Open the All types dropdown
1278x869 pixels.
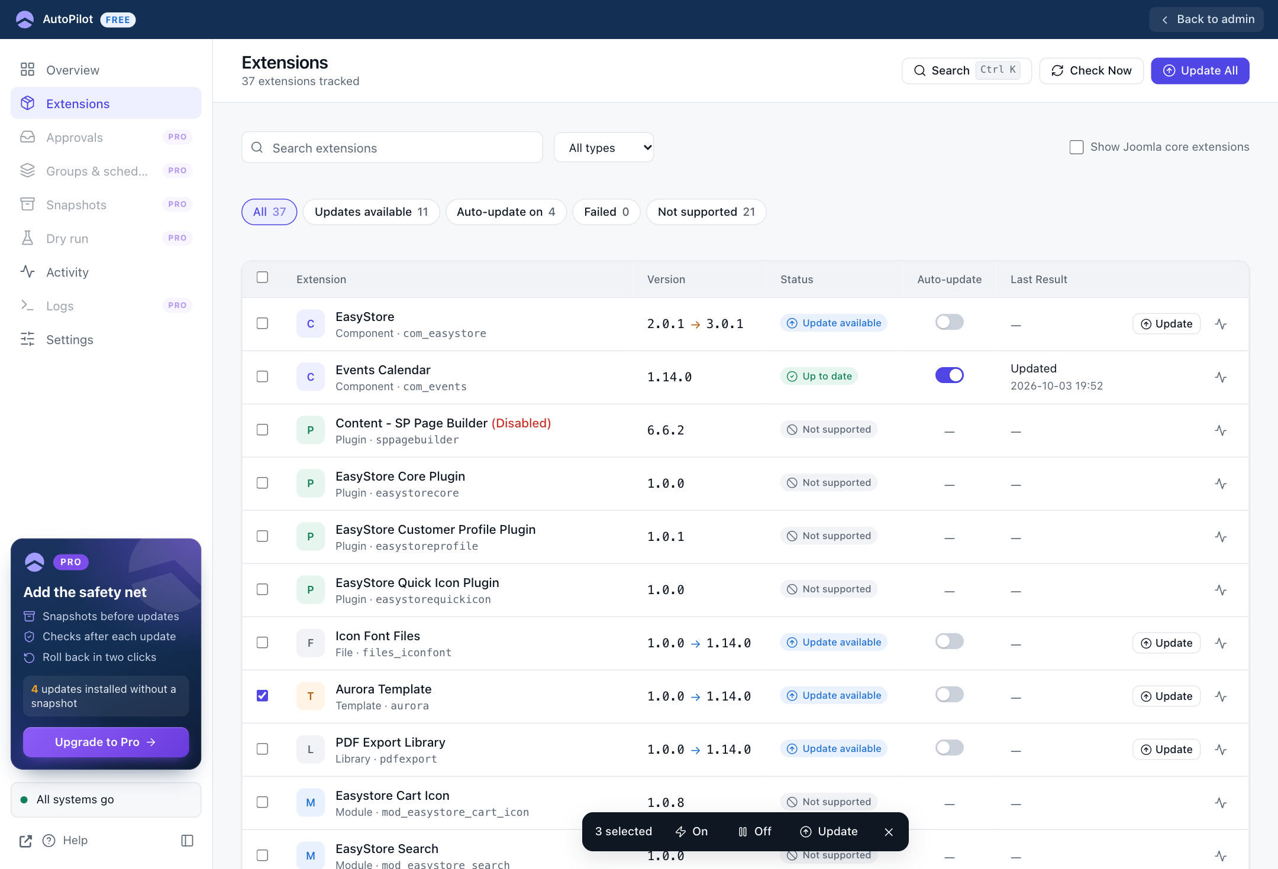pos(603,148)
